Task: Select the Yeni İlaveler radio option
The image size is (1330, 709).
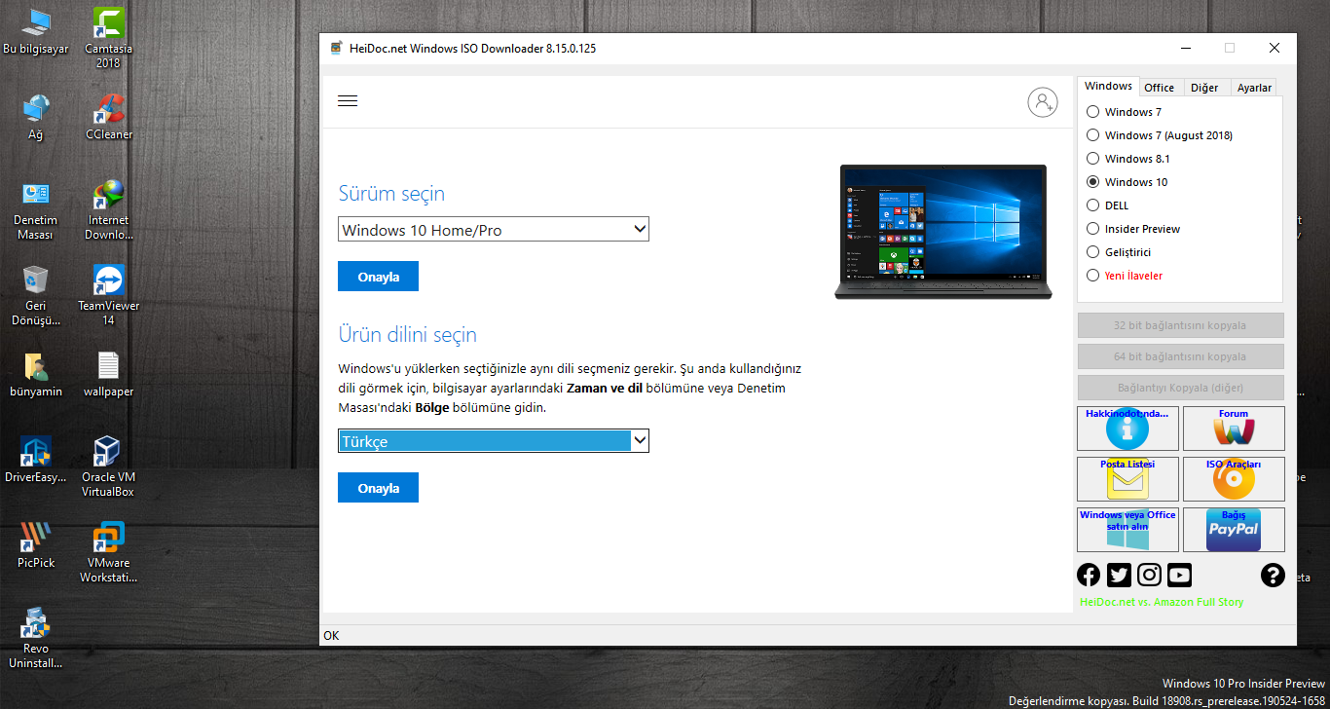Action: click(1125, 276)
